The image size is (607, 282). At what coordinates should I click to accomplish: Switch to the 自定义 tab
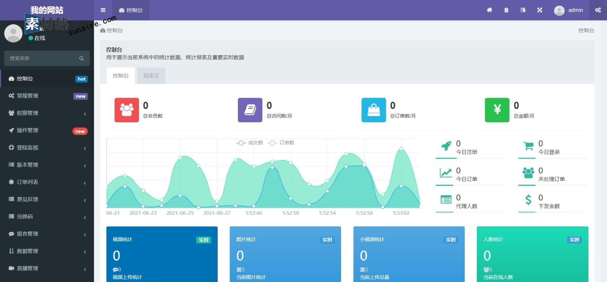click(151, 76)
